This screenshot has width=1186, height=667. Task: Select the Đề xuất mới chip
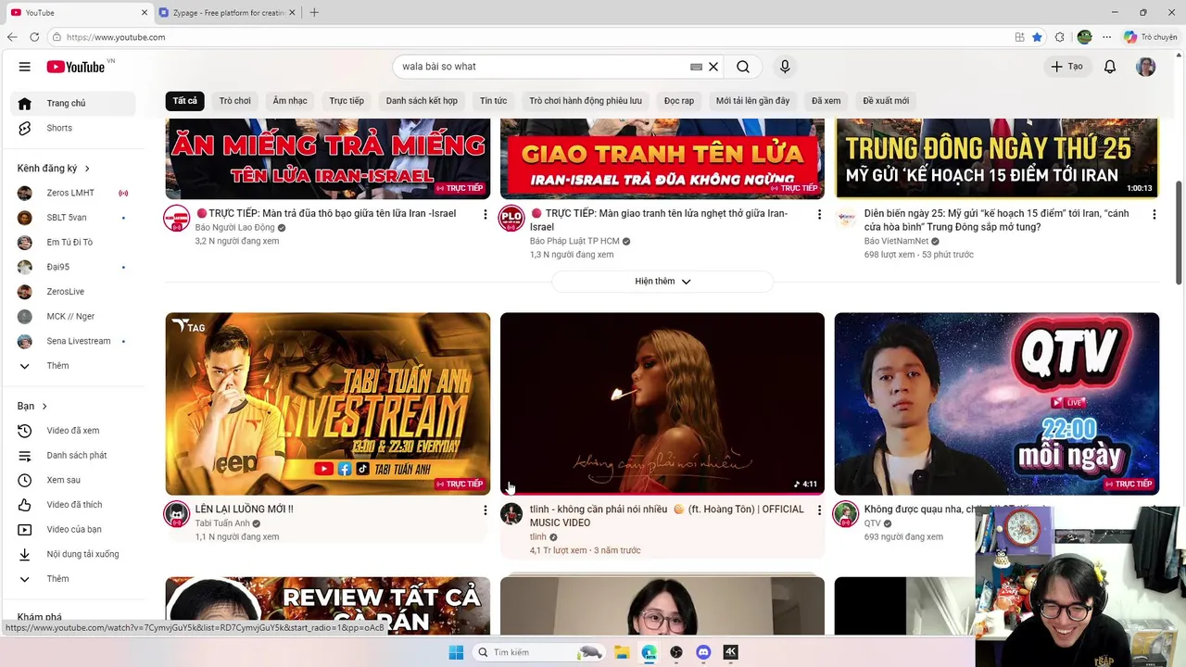[x=886, y=101]
